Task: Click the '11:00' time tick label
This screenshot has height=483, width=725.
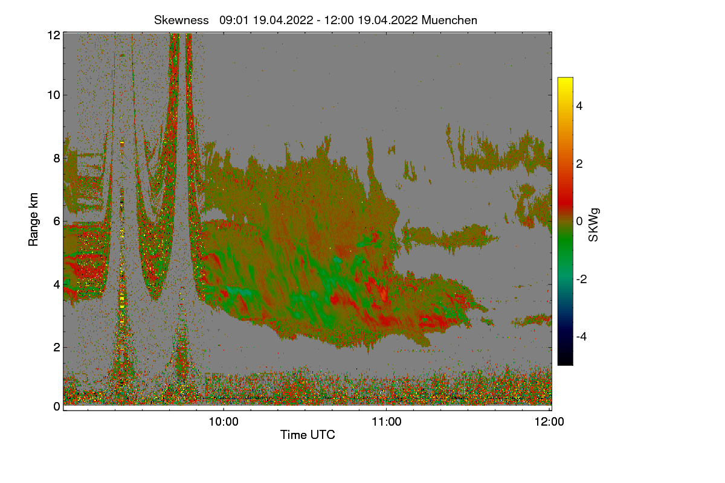Action: [387, 422]
